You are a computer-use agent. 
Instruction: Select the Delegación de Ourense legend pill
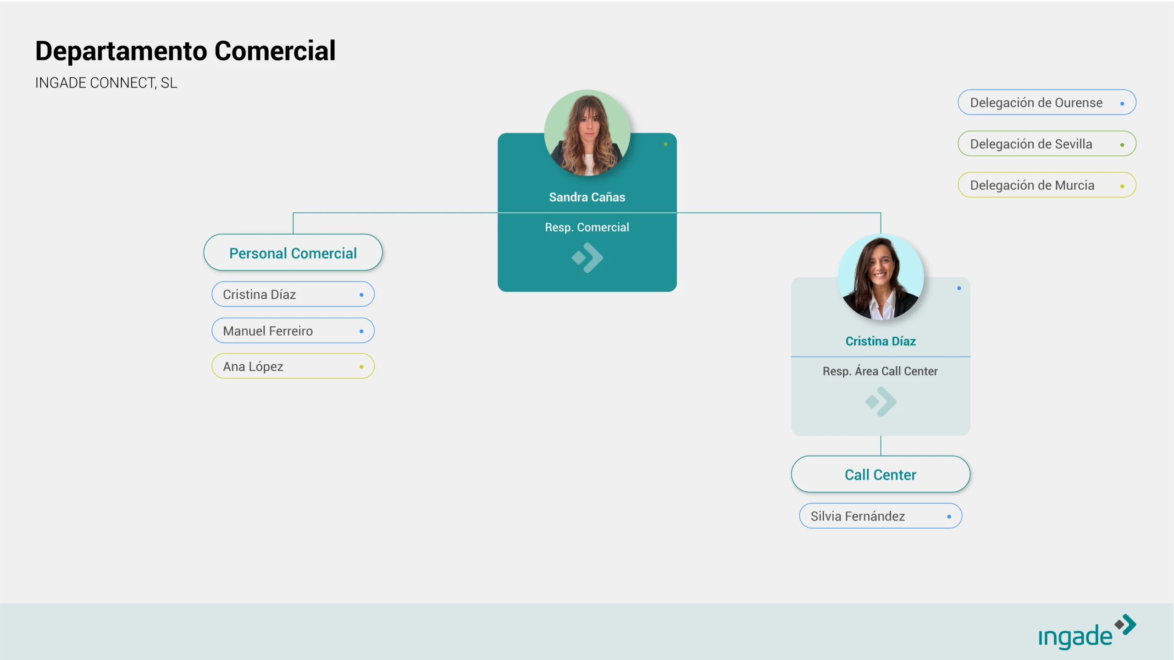coord(1047,102)
